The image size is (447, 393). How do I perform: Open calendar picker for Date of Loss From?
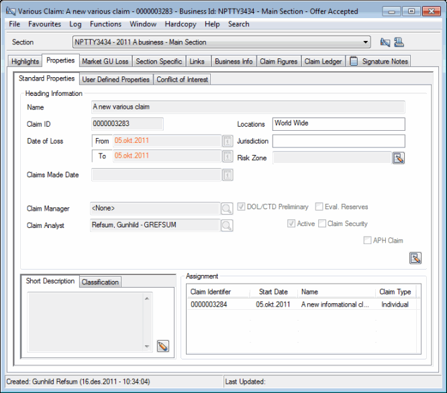tap(227, 141)
